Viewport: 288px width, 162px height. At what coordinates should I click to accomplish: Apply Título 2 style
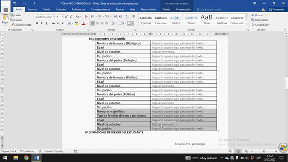191,20
